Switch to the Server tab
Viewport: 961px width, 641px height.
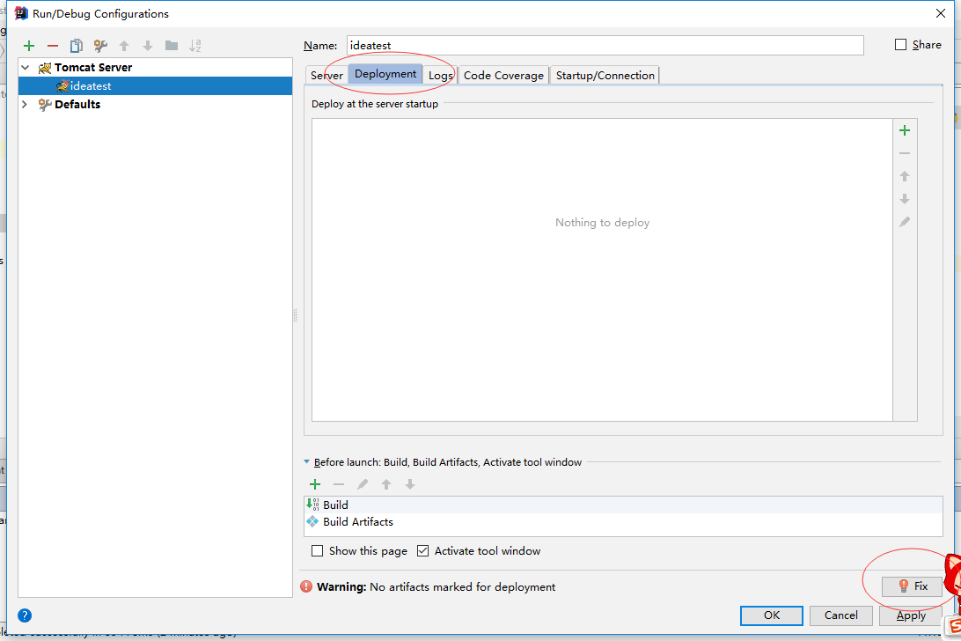(x=326, y=76)
